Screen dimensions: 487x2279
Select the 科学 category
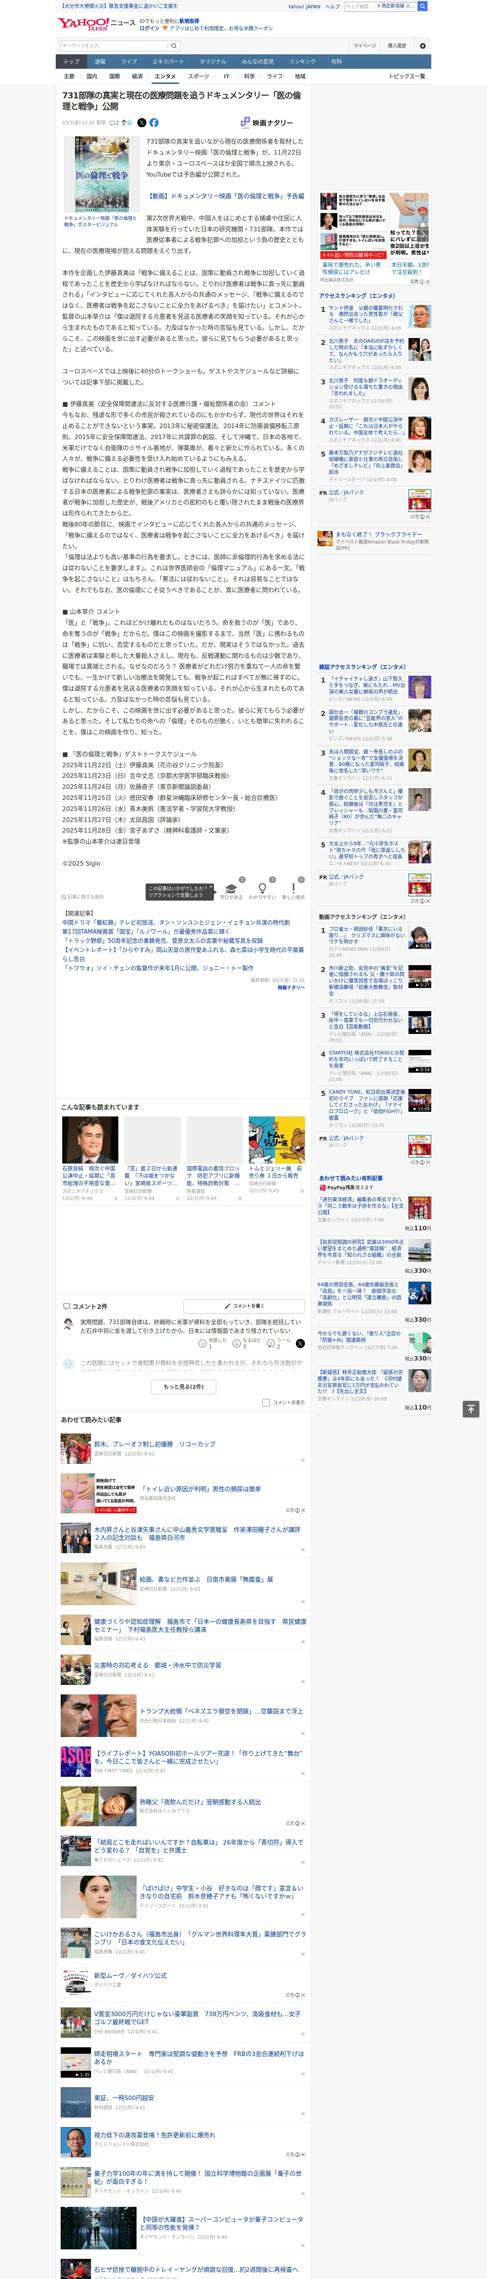(x=249, y=76)
